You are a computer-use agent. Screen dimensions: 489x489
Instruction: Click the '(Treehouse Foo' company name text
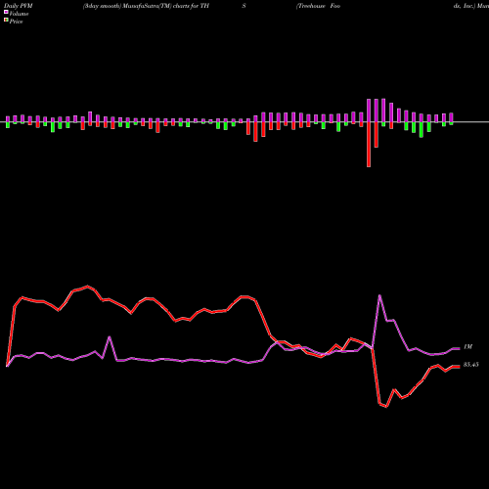point(318,6)
